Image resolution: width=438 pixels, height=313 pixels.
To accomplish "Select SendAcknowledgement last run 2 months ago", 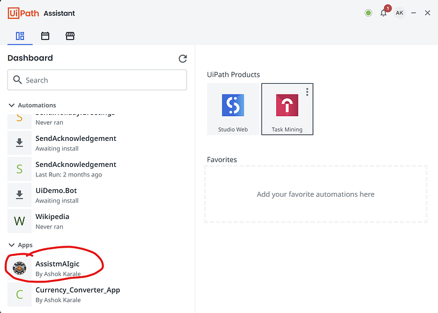I will tap(76, 169).
